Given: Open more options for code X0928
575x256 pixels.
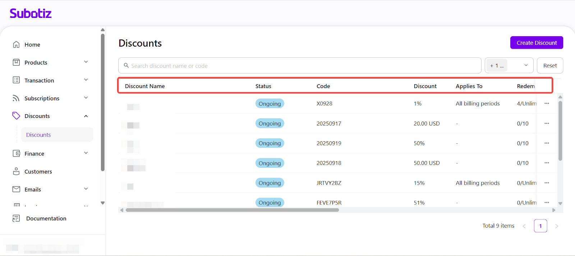Looking at the screenshot, I should [547, 104].
